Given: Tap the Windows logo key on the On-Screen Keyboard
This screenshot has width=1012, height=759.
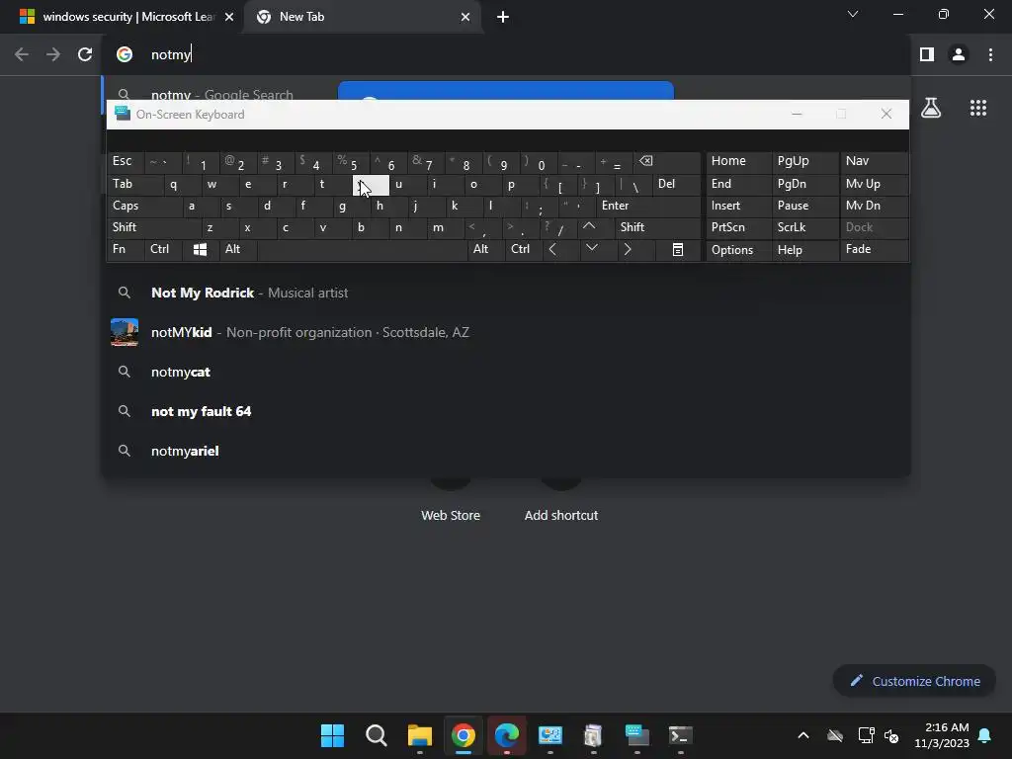Looking at the screenshot, I should click(200, 250).
